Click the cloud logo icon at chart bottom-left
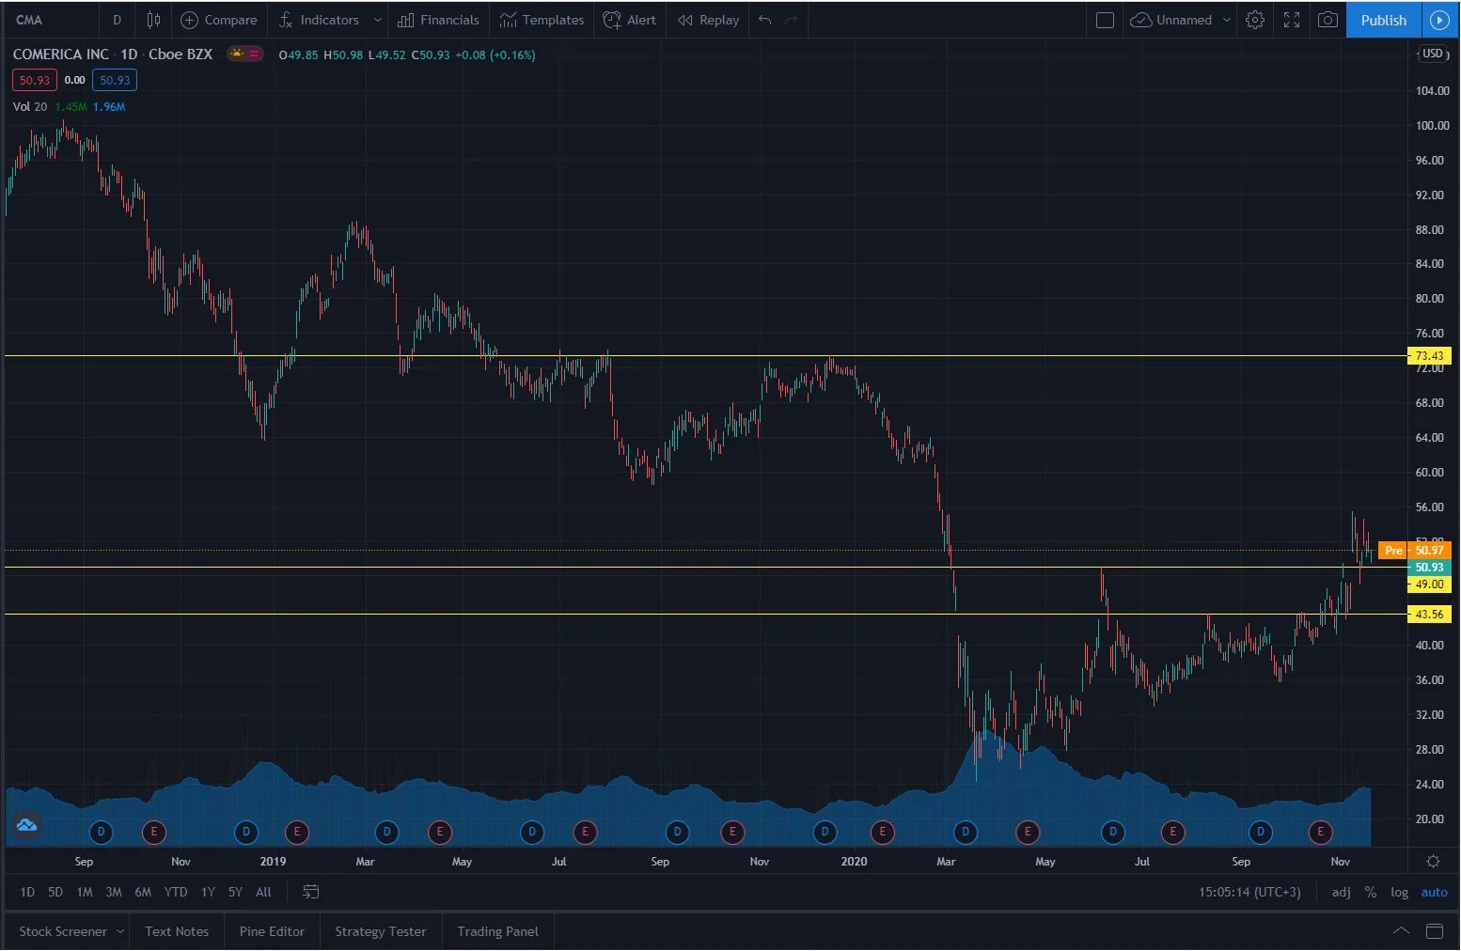Screen dimensions: 1461x951 tap(26, 825)
